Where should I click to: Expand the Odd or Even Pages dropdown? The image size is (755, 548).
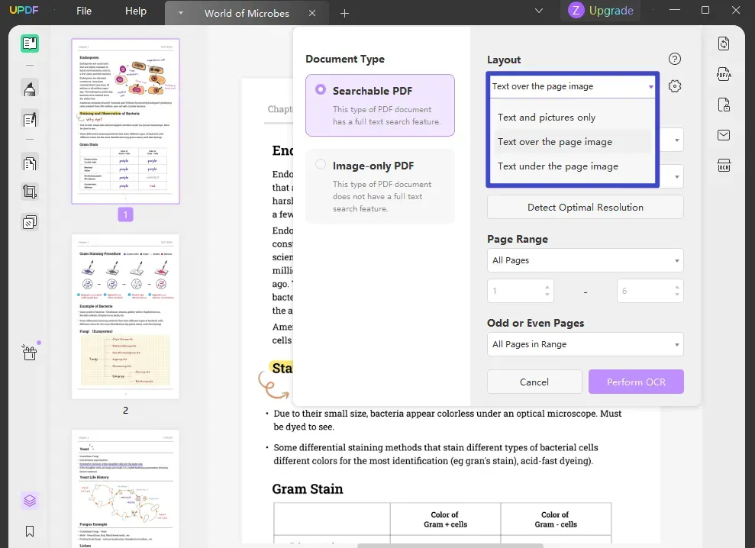click(x=585, y=344)
